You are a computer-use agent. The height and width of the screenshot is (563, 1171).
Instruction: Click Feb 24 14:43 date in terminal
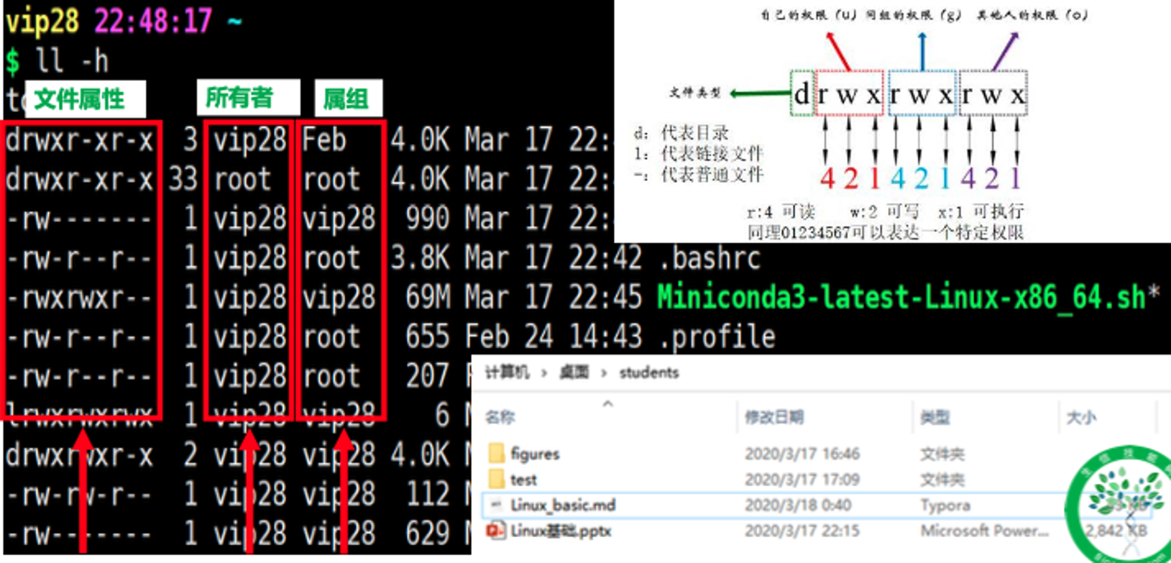pyautogui.click(x=554, y=337)
